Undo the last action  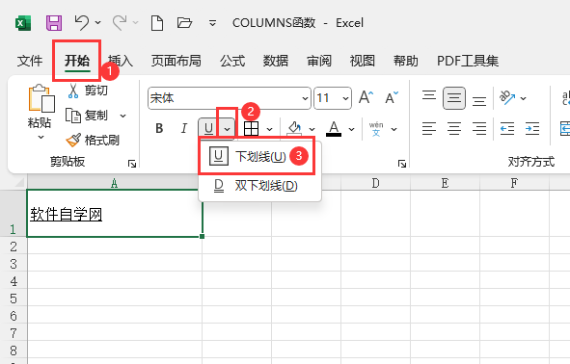(x=81, y=22)
